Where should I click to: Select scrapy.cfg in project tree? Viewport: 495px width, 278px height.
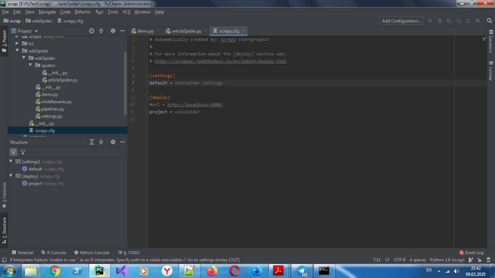pyautogui.click(x=44, y=131)
